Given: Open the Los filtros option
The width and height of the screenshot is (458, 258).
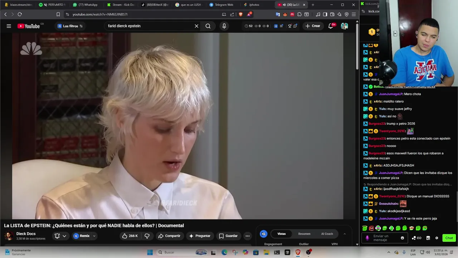Looking at the screenshot, I should point(70,26).
